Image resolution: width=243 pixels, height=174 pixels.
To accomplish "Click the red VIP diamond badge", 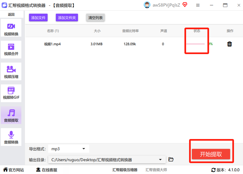I will click(185, 5).
